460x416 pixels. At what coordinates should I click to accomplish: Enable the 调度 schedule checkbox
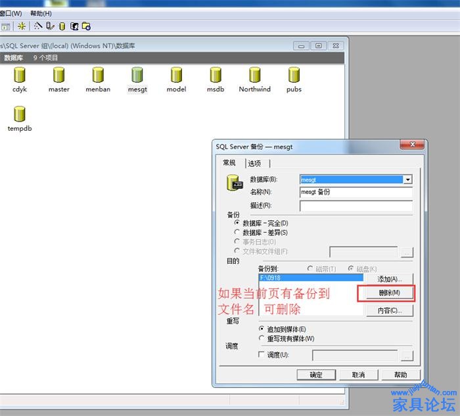tap(261, 354)
